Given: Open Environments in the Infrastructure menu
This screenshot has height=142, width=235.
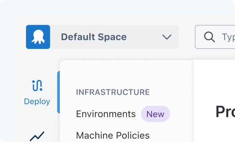Looking at the screenshot, I should (x=106, y=114).
